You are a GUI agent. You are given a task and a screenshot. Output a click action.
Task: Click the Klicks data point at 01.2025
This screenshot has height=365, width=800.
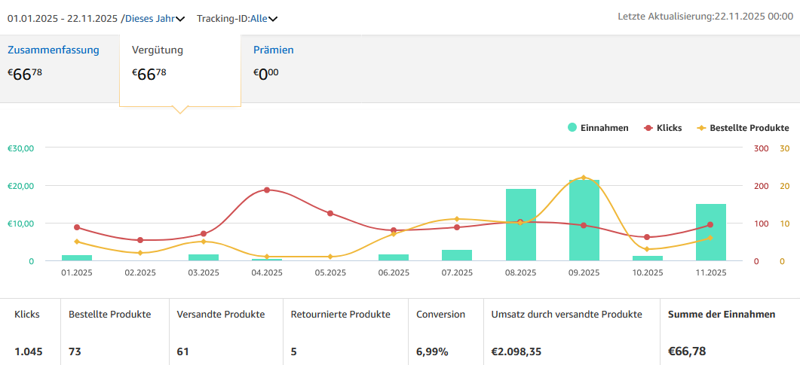pos(77,227)
